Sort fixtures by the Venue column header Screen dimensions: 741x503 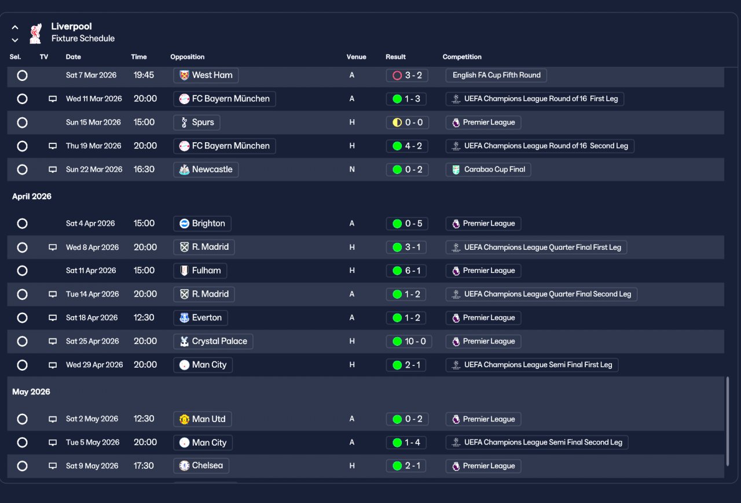tap(357, 57)
